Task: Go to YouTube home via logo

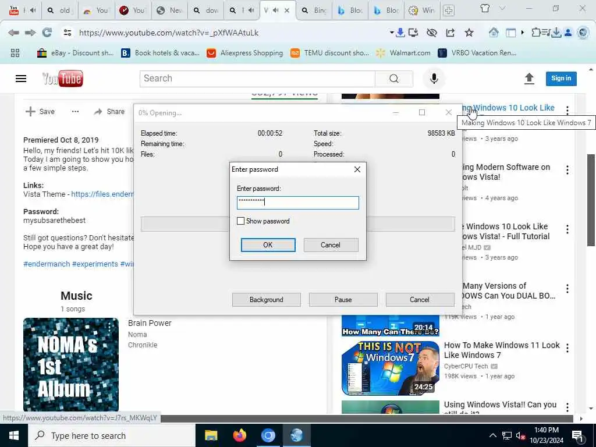Action: (x=63, y=79)
